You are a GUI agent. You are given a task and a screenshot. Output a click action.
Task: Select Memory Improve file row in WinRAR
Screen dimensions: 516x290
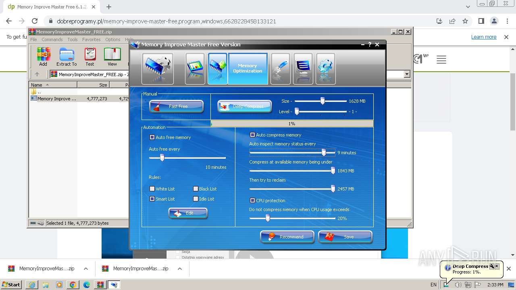pyautogui.click(x=79, y=99)
